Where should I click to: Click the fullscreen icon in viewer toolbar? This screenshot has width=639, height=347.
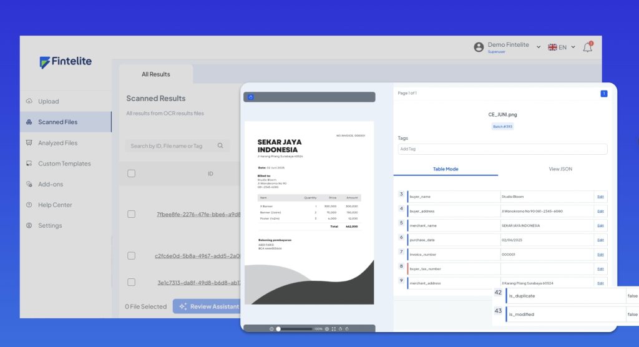[x=334, y=329]
